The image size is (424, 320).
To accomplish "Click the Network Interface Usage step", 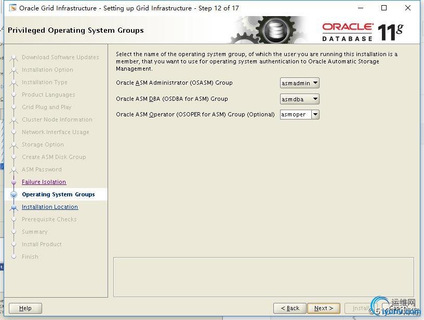I will 56,132.
